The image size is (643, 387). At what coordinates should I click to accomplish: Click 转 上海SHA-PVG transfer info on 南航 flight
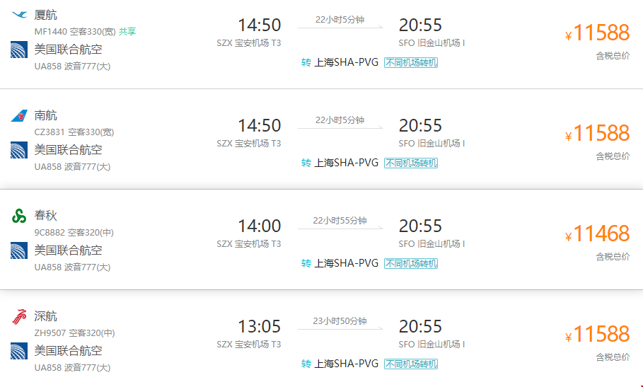click(340, 163)
